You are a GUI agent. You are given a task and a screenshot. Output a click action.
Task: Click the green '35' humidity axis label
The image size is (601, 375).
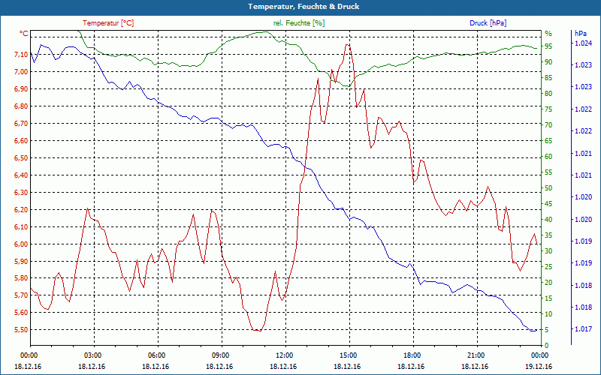[548, 235]
